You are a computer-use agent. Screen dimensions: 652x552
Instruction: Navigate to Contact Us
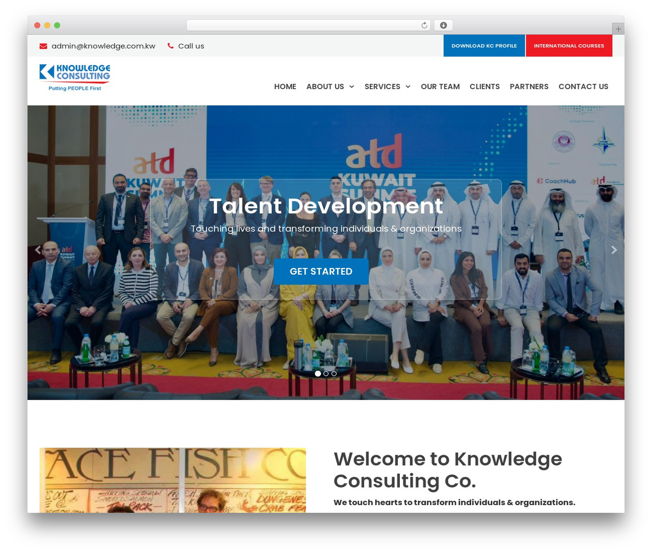click(x=583, y=87)
